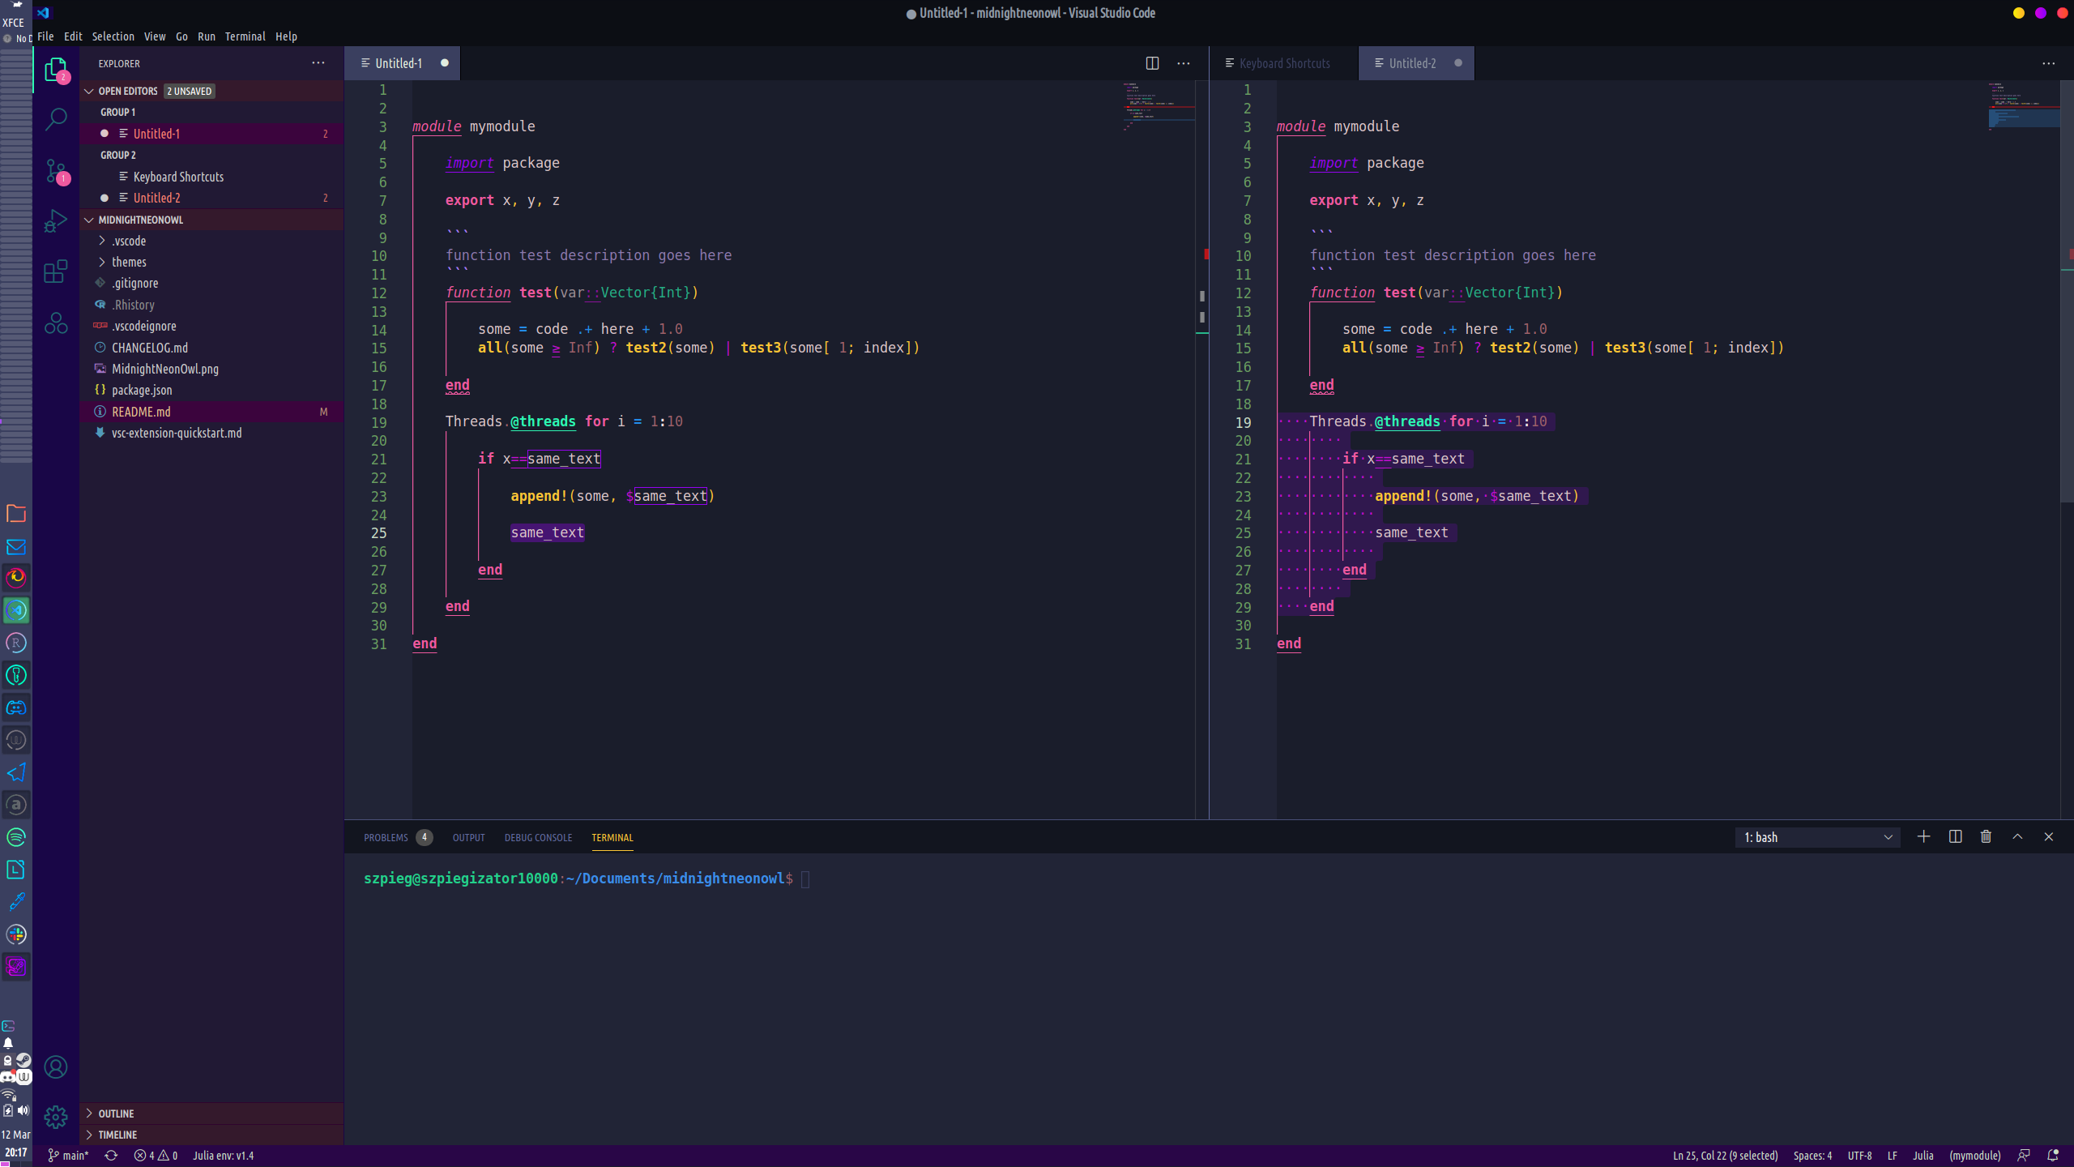Open the Extensions view icon
Screen dimensions: 2074x1167
tap(56, 271)
